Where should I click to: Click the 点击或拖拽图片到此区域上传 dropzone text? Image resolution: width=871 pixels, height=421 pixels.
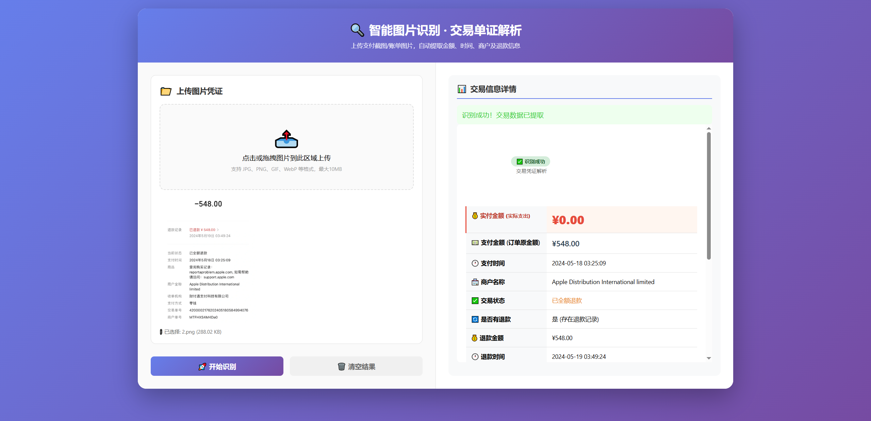click(x=286, y=158)
